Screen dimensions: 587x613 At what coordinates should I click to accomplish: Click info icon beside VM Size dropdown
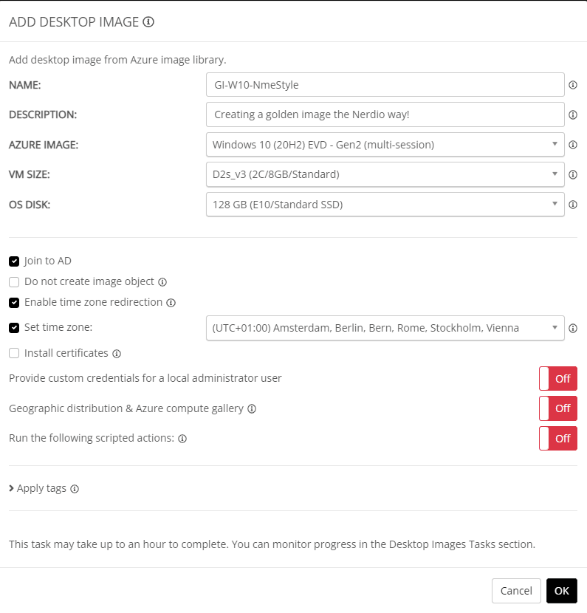click(x=573, y=174)
